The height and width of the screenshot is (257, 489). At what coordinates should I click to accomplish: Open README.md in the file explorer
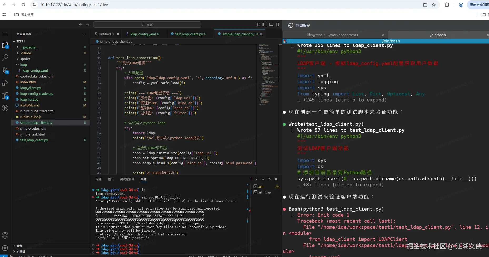[x=29, y=105]
